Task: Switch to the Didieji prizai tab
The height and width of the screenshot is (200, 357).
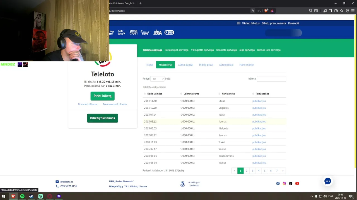Action: pos(206,65)
